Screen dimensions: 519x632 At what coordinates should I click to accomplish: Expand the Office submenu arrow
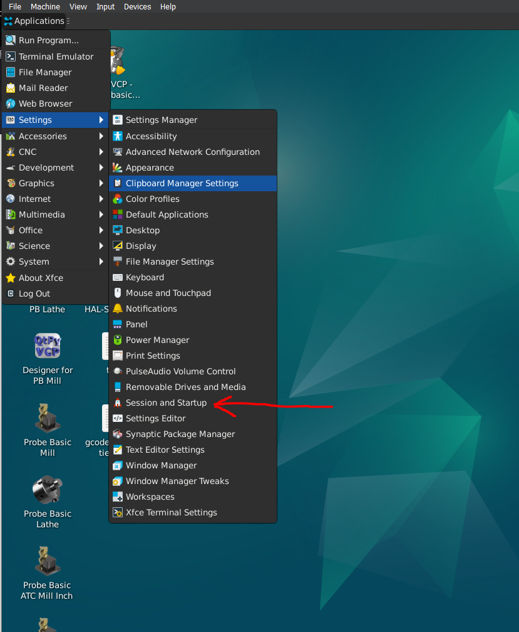point(101,231)
